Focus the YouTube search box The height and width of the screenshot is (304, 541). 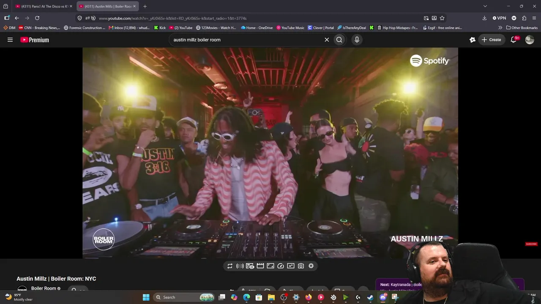pyautogui.click(x=246, y=40)
